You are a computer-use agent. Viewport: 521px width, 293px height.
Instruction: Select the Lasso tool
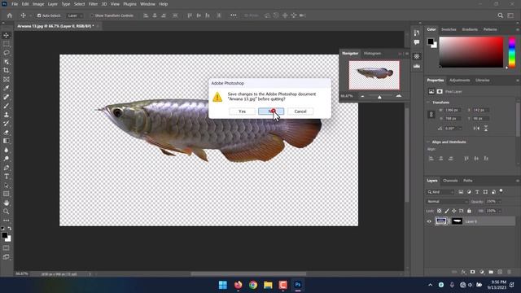pos(7,53)
